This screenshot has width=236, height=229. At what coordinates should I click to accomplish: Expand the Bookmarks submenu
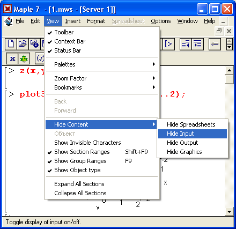click(x=102, y=87)
